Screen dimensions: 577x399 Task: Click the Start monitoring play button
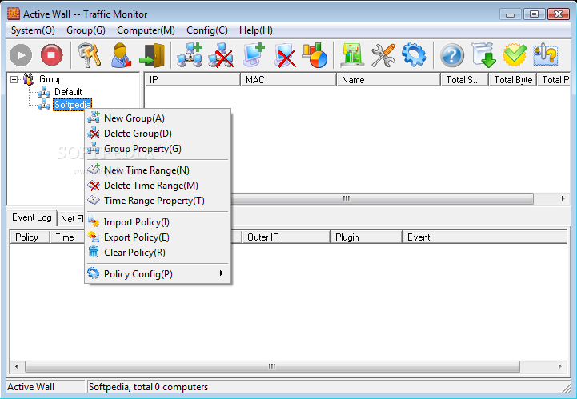[x=21, y=55]
